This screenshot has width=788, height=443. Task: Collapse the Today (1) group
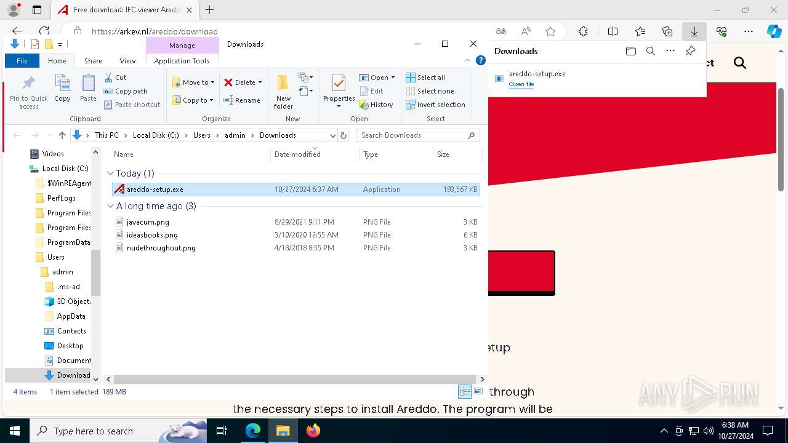(x=111, y=174)
